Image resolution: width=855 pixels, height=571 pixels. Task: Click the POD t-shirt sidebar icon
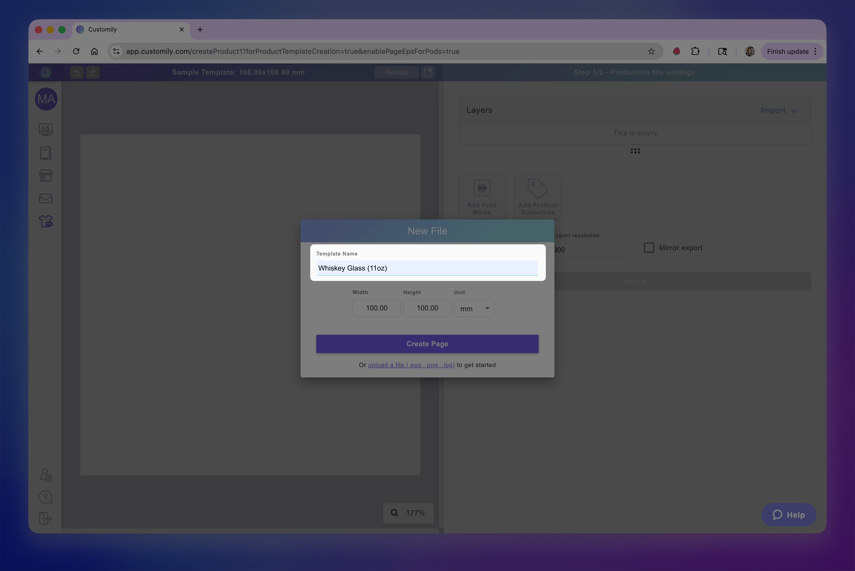(45, 221)
